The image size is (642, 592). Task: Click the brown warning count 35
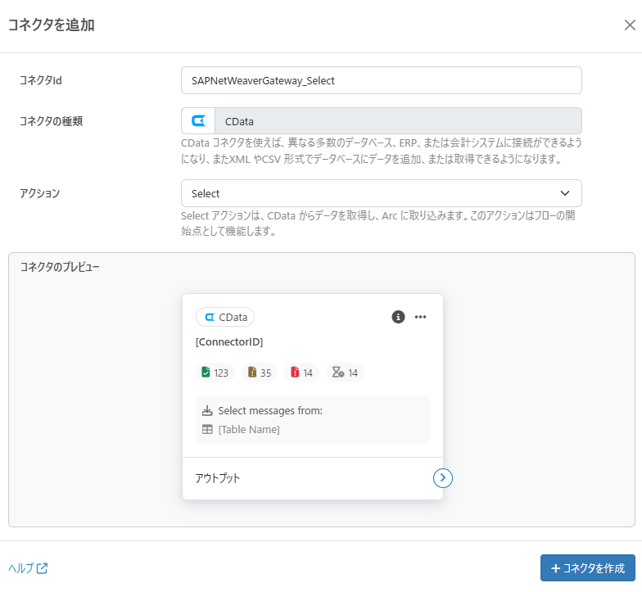click(x=260, y=373)
